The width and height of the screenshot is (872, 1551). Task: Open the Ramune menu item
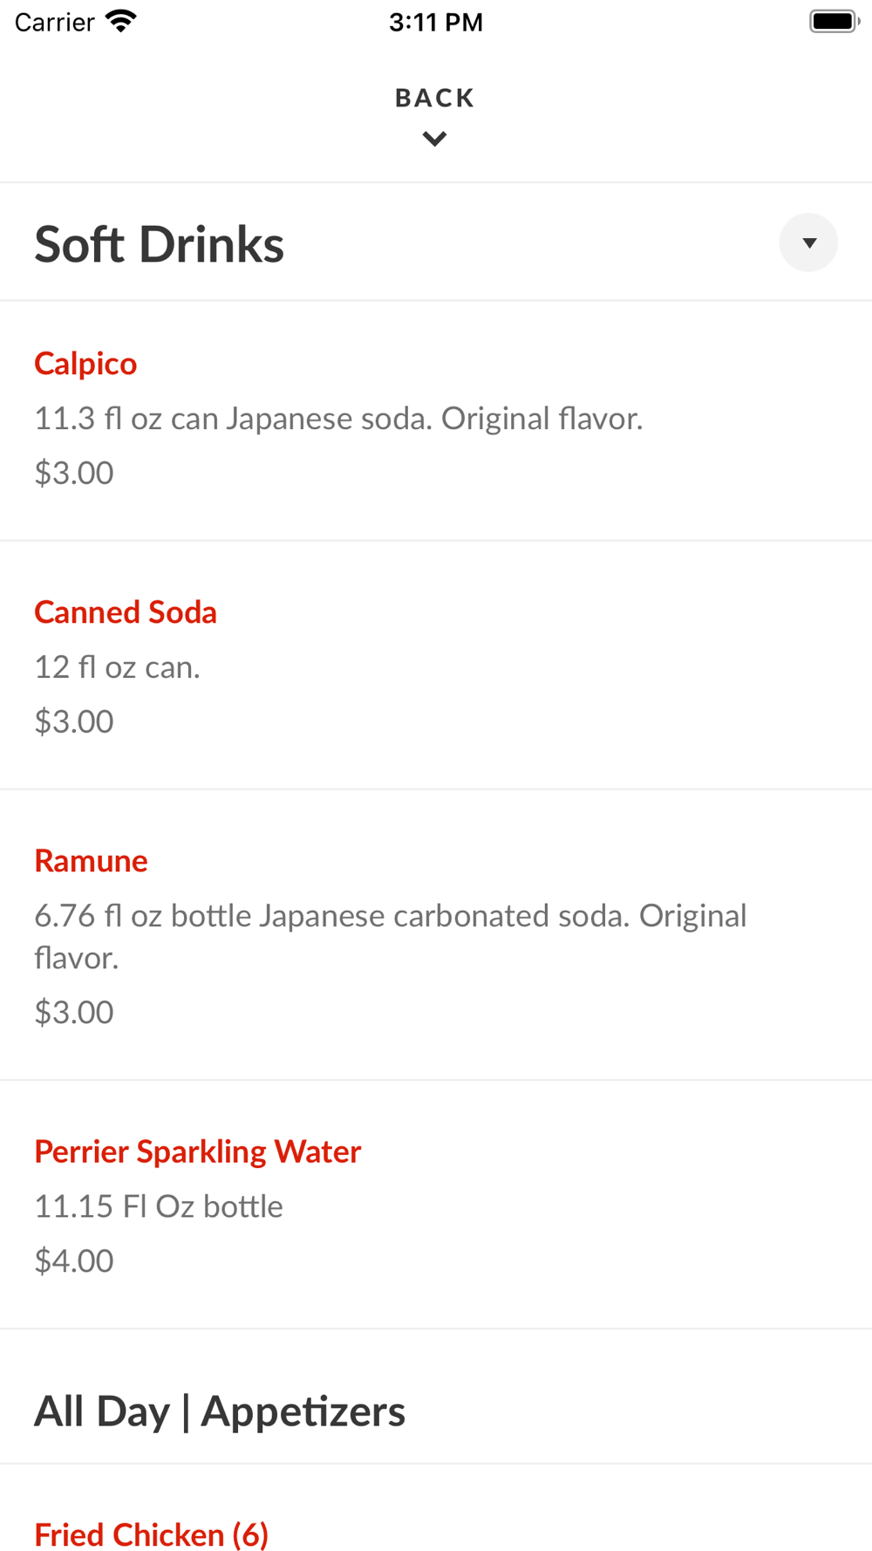91,861
